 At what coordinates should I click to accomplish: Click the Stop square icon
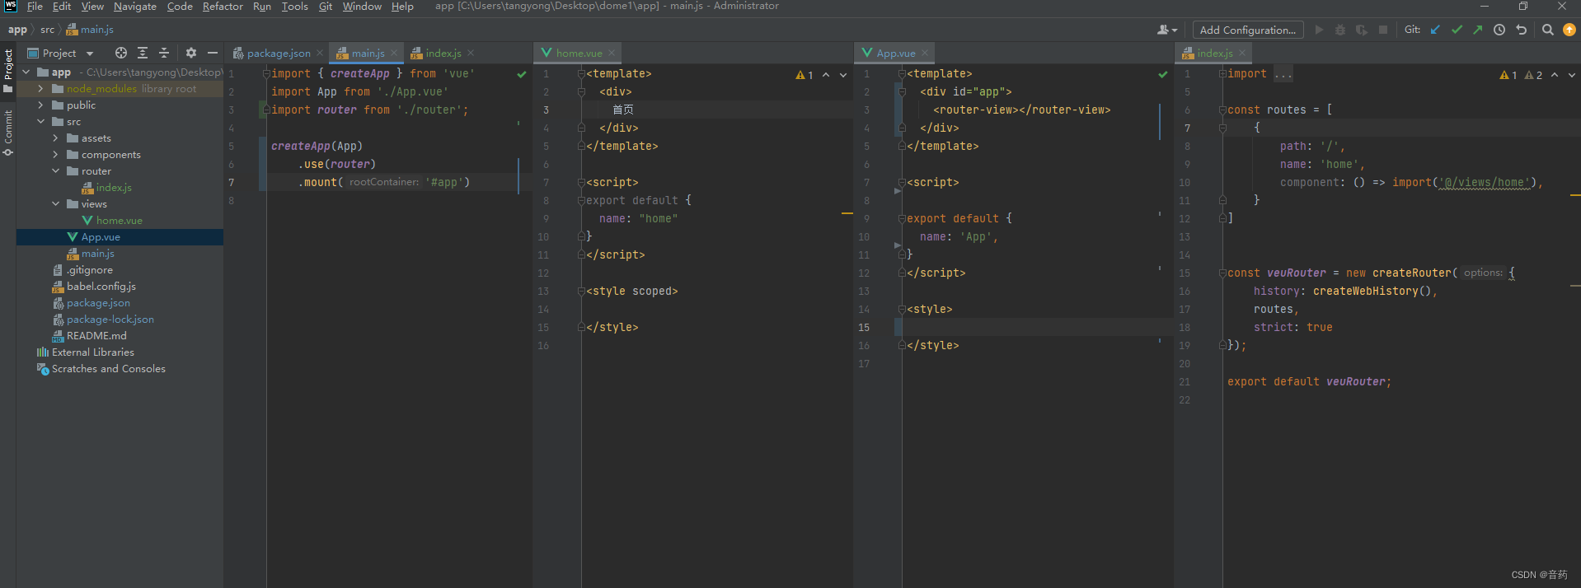(1383, 30)
